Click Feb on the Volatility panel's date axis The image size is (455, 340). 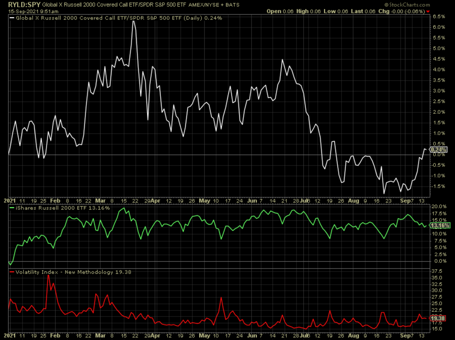(x=55, y=336)
